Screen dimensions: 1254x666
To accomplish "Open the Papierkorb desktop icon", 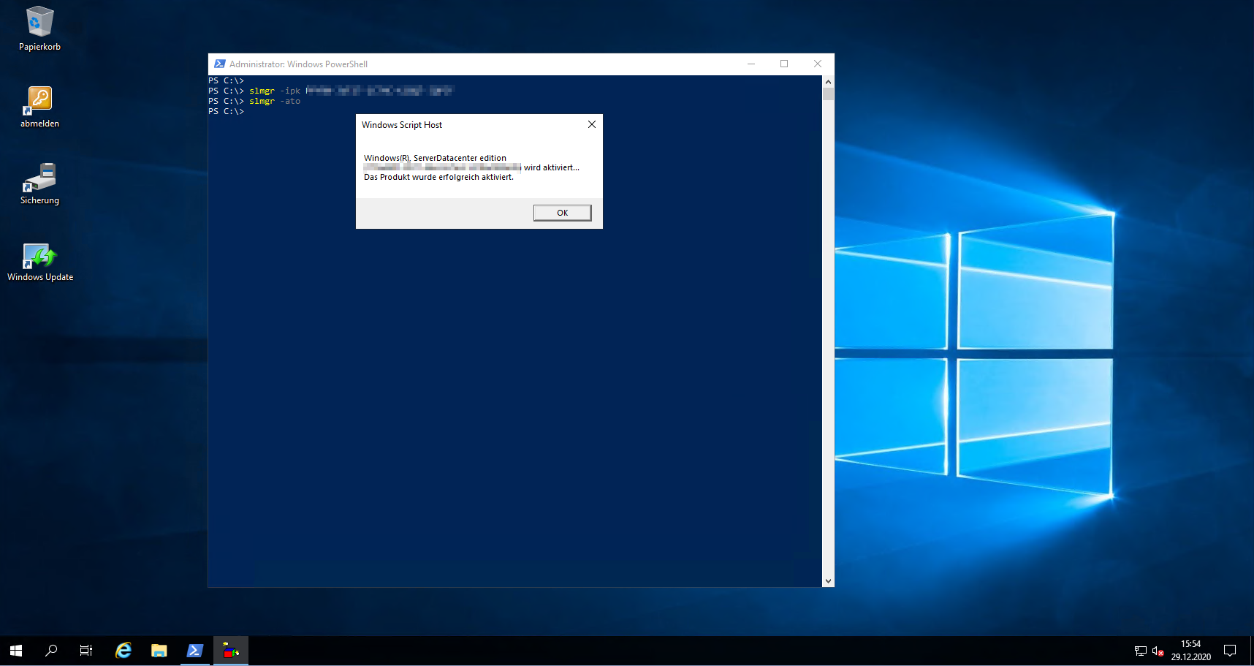I will tap(39, 29).
